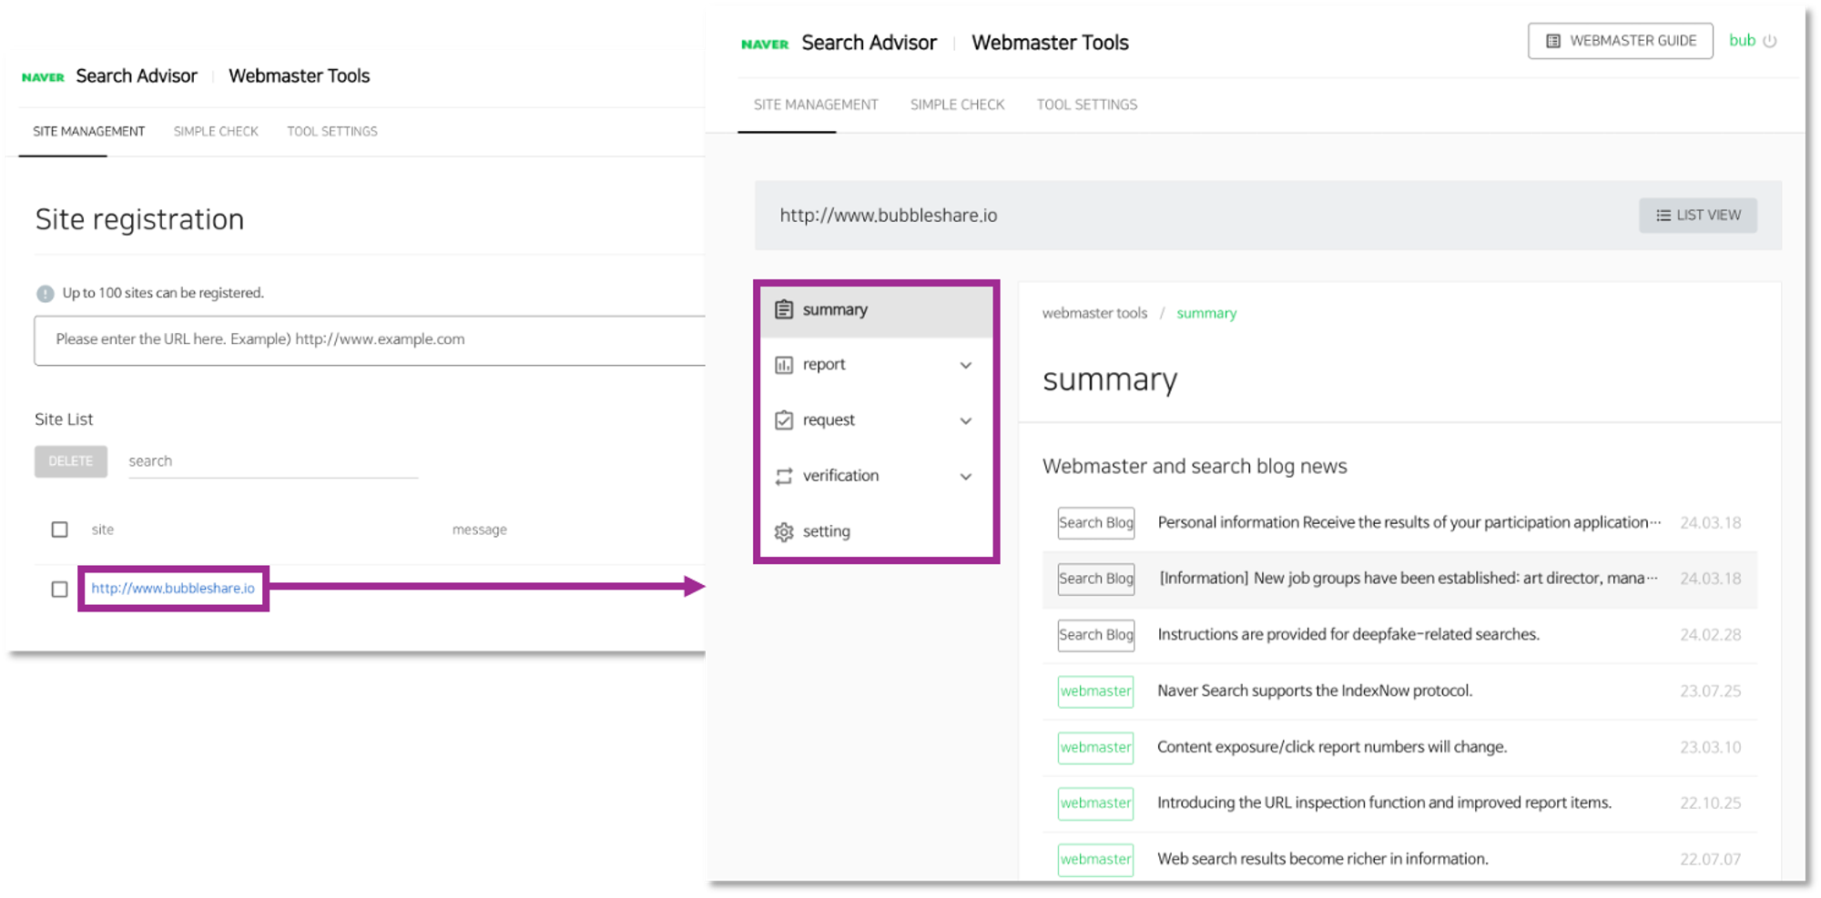Expand the verification menu chevron

(x=966, y=477)
